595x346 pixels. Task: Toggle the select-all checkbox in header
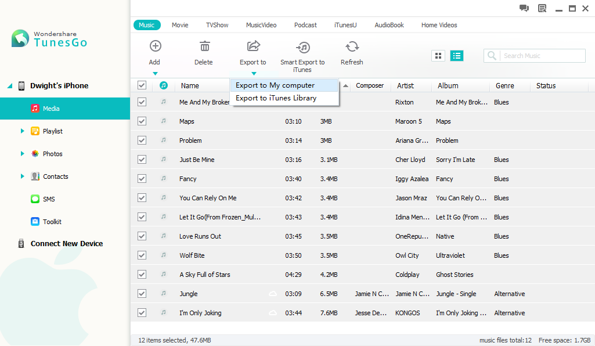[x=142, y=85]
